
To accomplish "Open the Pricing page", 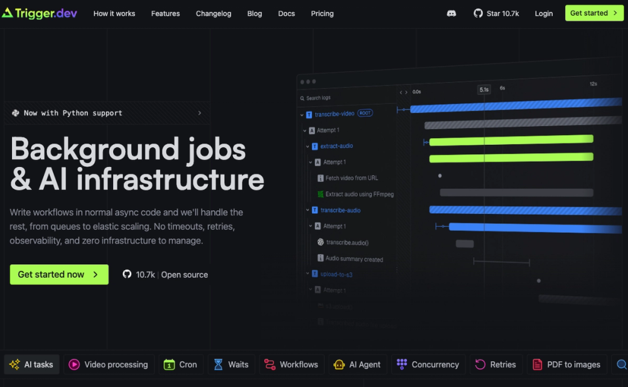I will click(322, 14).
